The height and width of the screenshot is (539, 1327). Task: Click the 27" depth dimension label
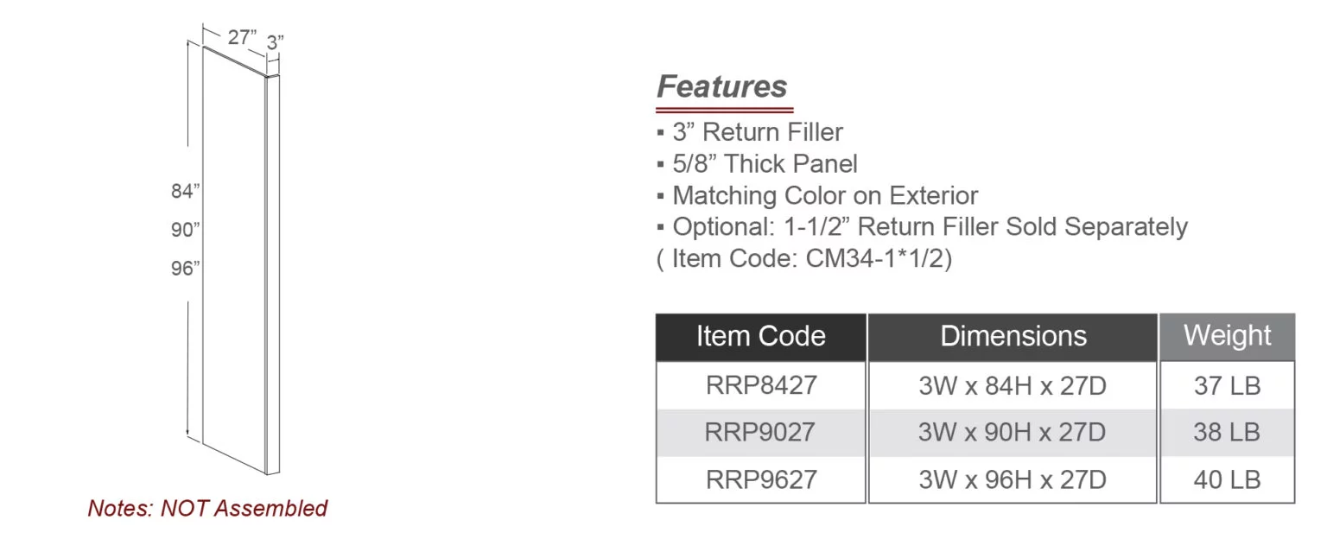242,38
